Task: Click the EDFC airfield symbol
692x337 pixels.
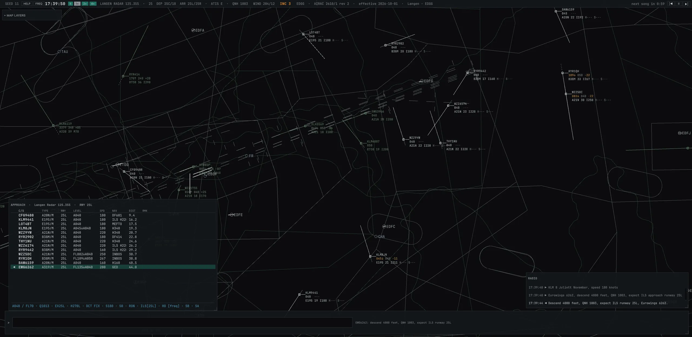Action: coord(384,227)
